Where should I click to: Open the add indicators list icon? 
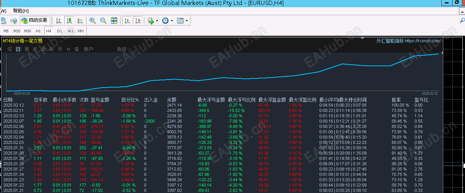[x=151, y=20]
